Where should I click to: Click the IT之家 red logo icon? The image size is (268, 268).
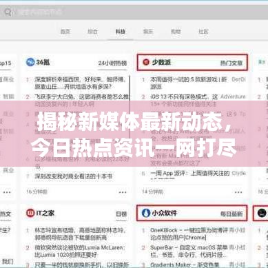point(30,213)
